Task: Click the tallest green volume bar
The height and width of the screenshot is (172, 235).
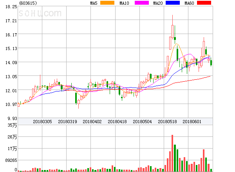Action: pyautogui.click(x=175, y=158)
